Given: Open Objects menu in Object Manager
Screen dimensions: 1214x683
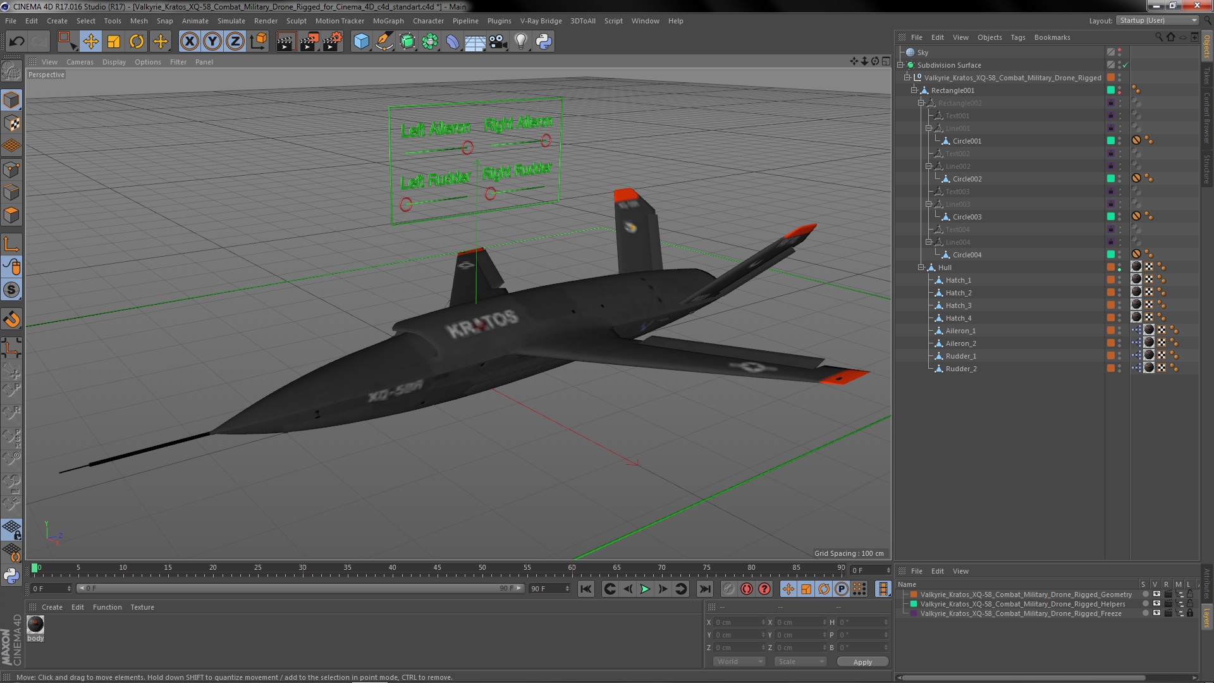Looking at the screenshot, I should 990,37.
